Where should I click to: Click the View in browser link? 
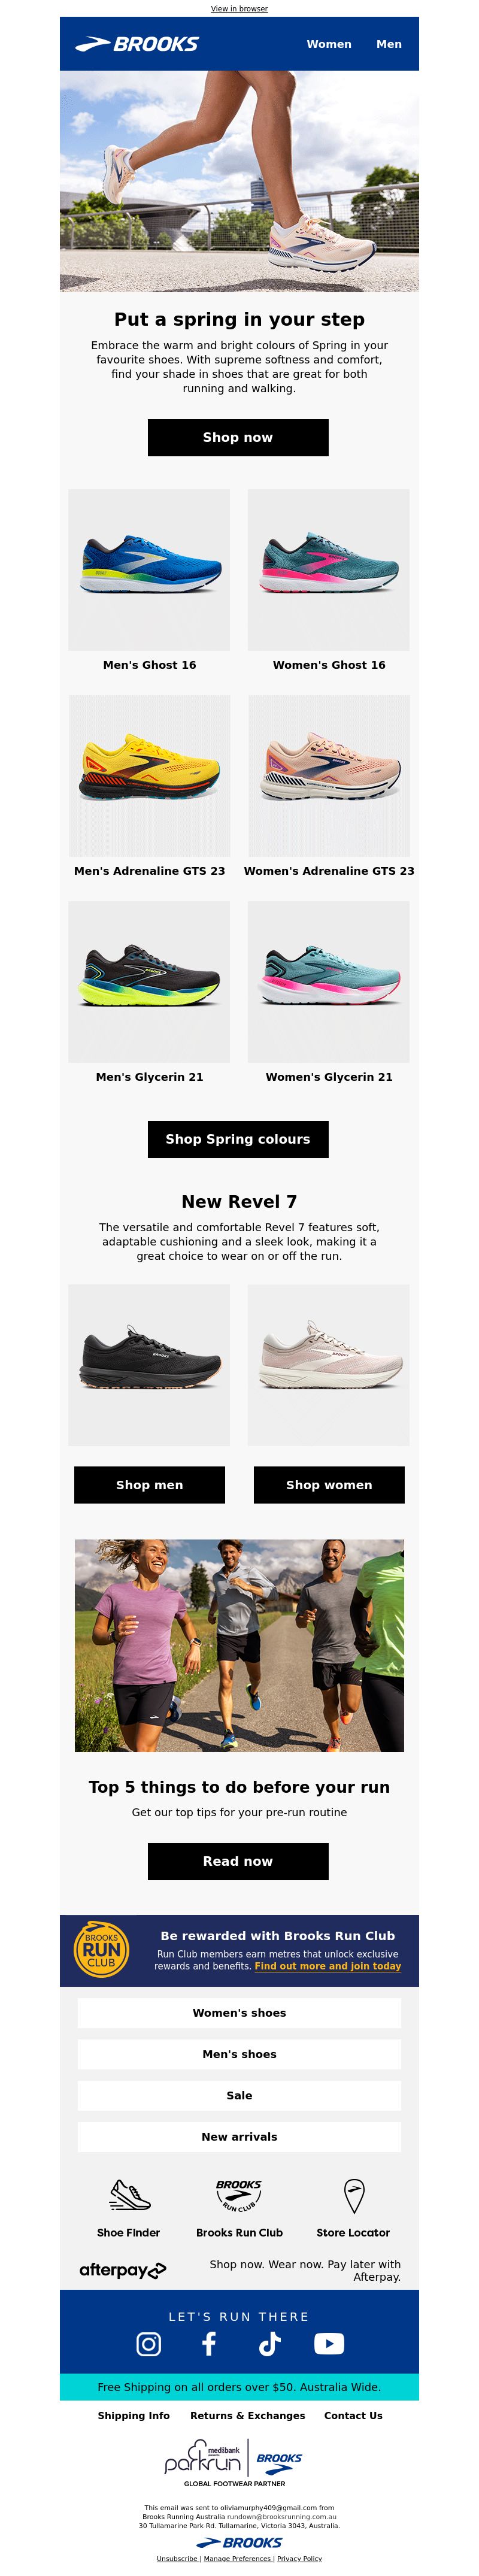coord(239,8)
